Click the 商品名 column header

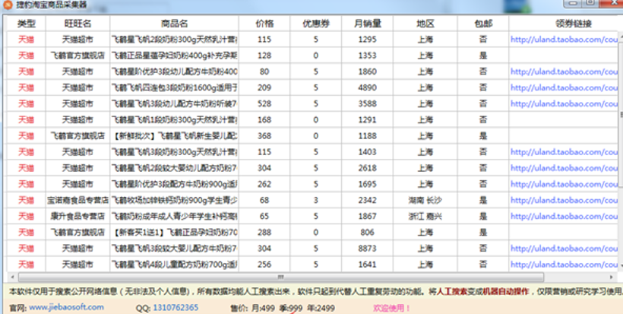(174, 24)
